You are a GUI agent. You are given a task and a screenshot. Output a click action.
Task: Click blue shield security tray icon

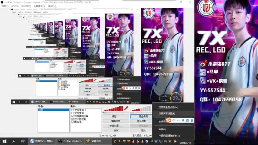pyautogui.click(x=156, y=141)
